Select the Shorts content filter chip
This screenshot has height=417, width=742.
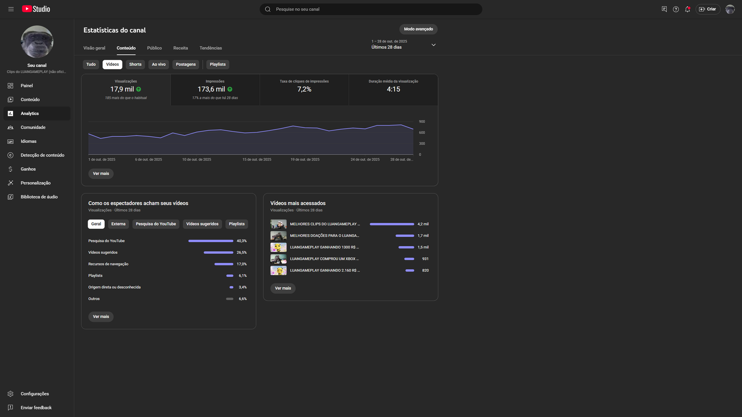point(135,64)
